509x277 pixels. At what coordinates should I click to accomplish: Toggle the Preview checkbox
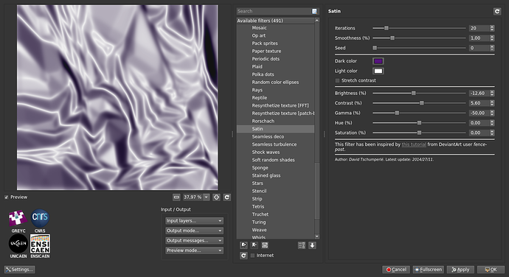(x=7, y=197)
